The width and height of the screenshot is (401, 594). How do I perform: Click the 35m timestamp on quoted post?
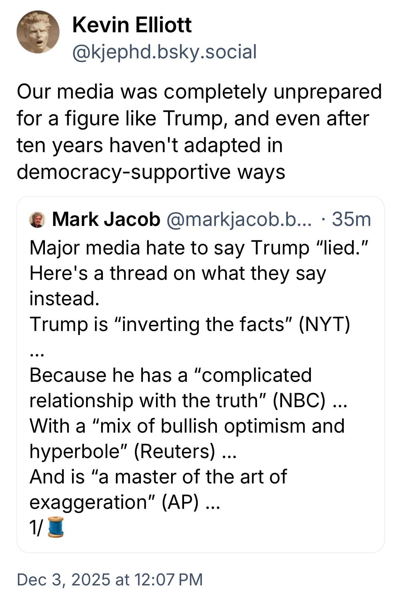click(351, 219)
